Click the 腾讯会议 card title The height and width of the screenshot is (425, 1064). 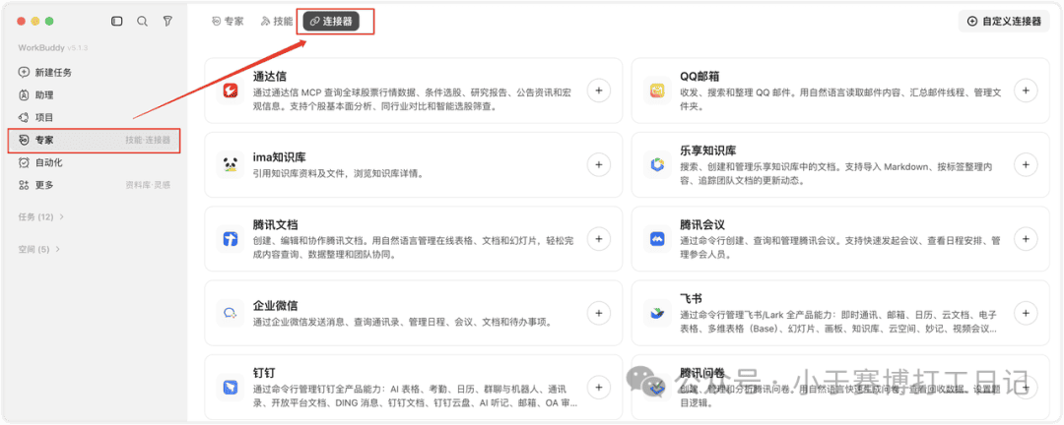click(x=702, y=225)
